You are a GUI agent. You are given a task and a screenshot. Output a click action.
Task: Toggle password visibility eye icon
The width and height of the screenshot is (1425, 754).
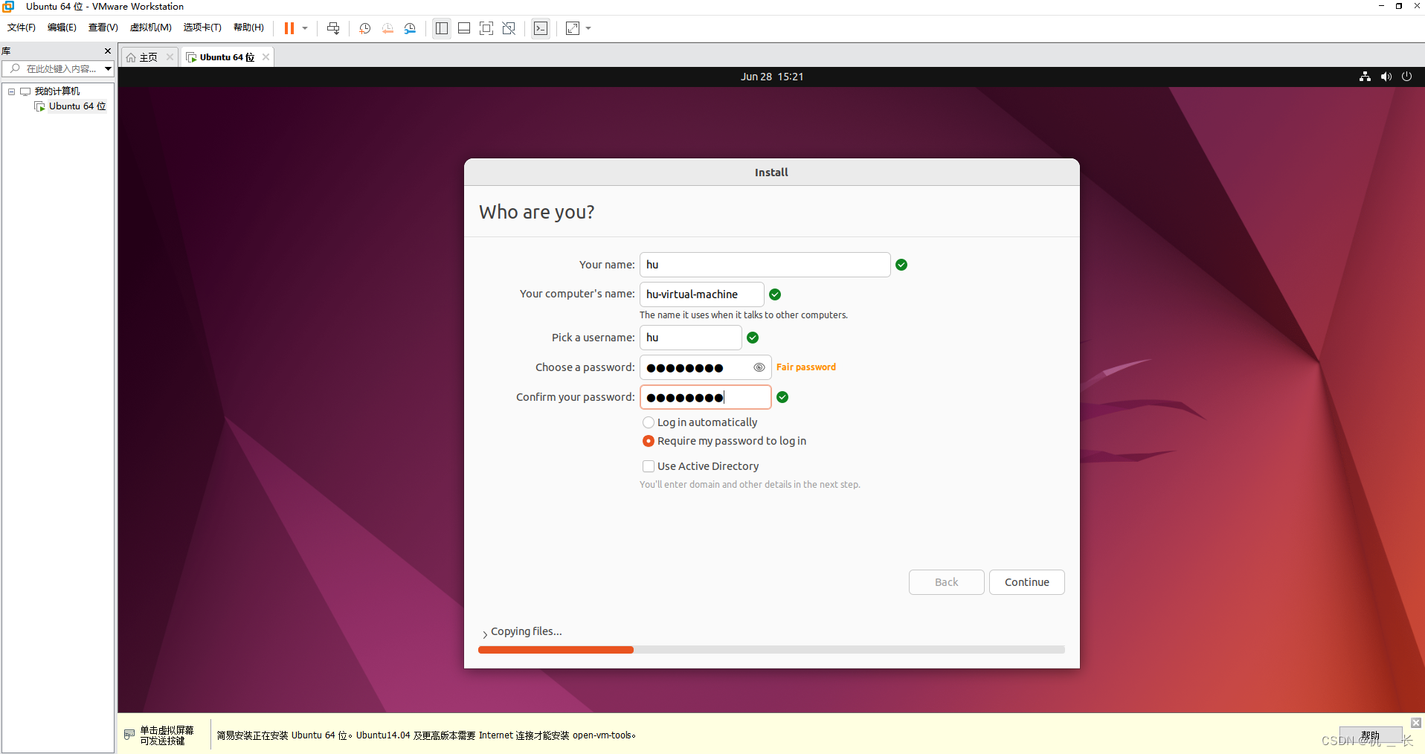point(759,367)
